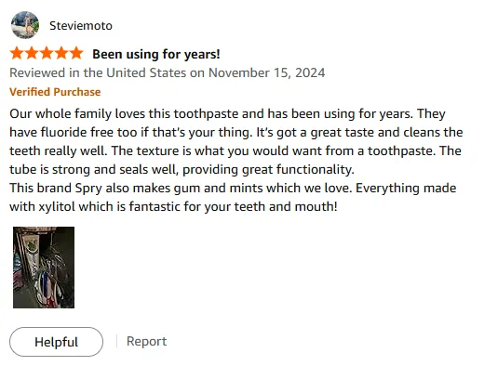Mark the review as Helpful
The image size is (484, 366).
pyautogui.click(x=56, y=342)
